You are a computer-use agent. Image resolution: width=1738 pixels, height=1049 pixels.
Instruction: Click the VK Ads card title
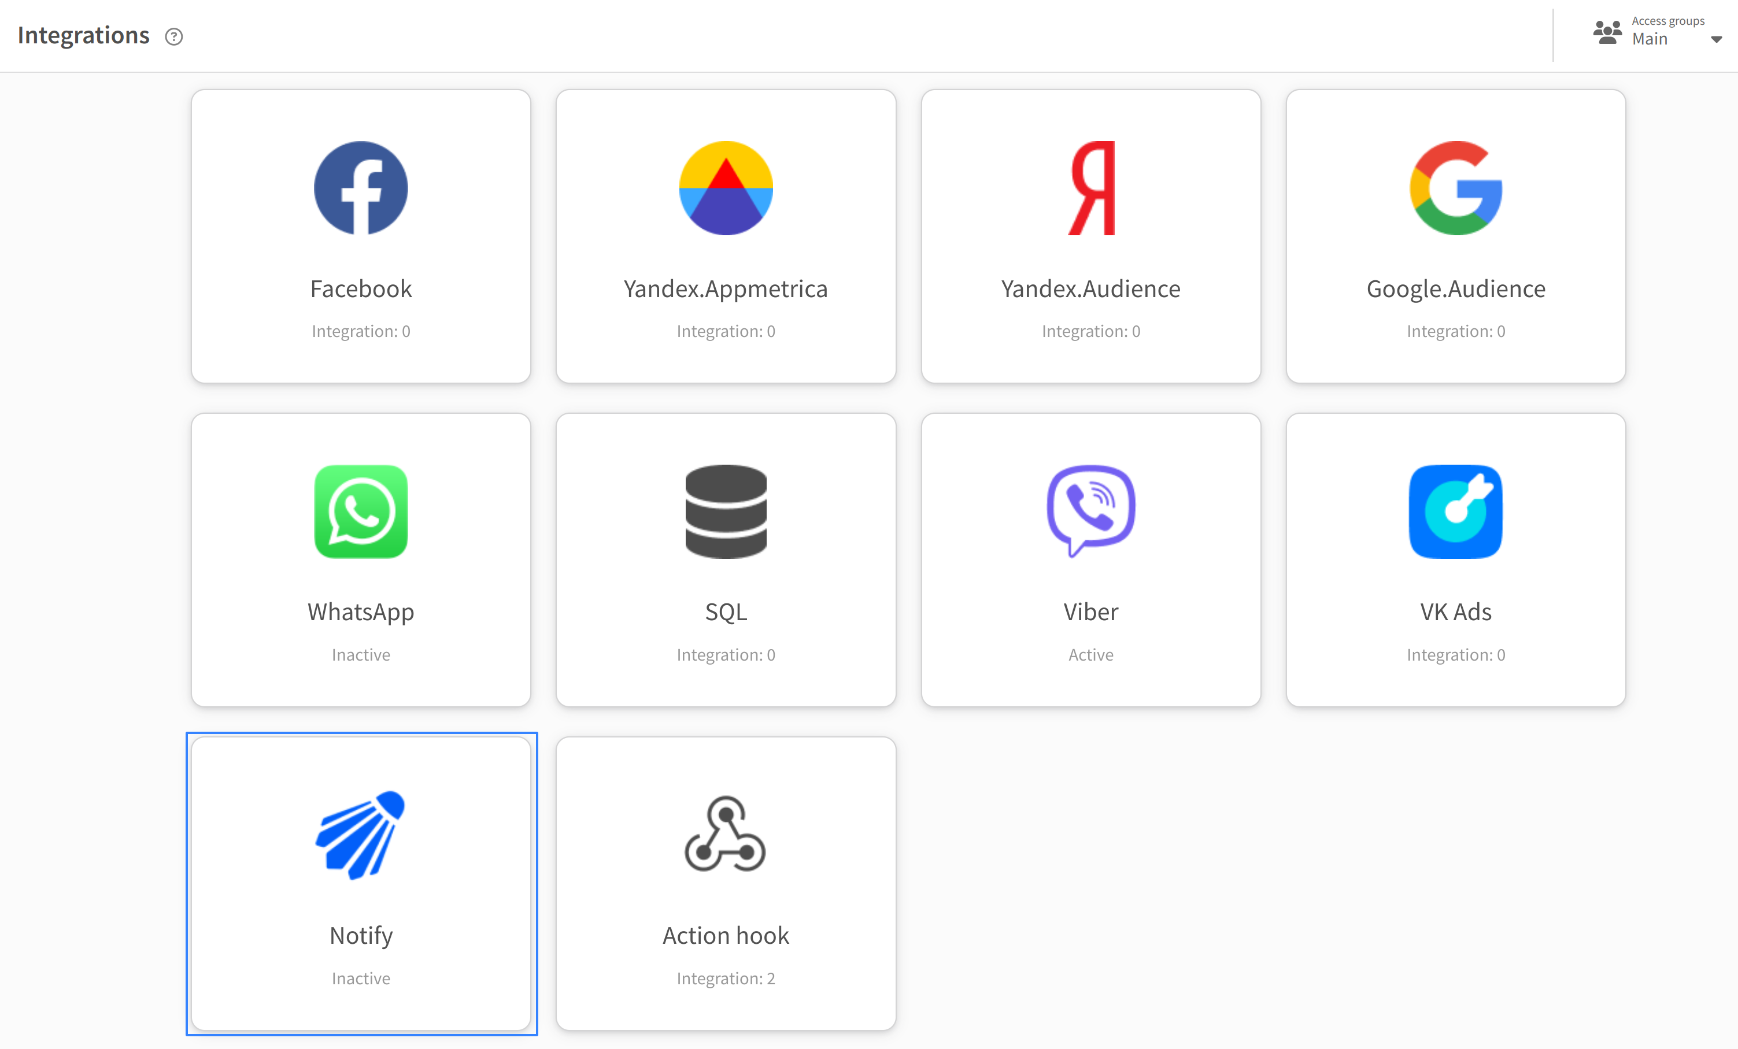(1456, 612)
